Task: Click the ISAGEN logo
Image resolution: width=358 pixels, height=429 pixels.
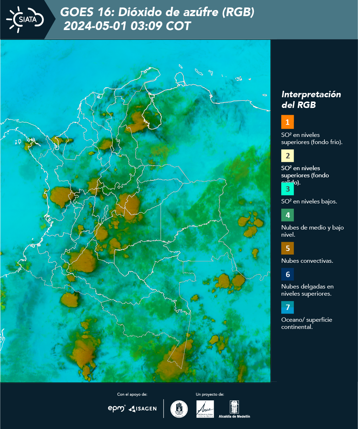Action: (143, 409)
